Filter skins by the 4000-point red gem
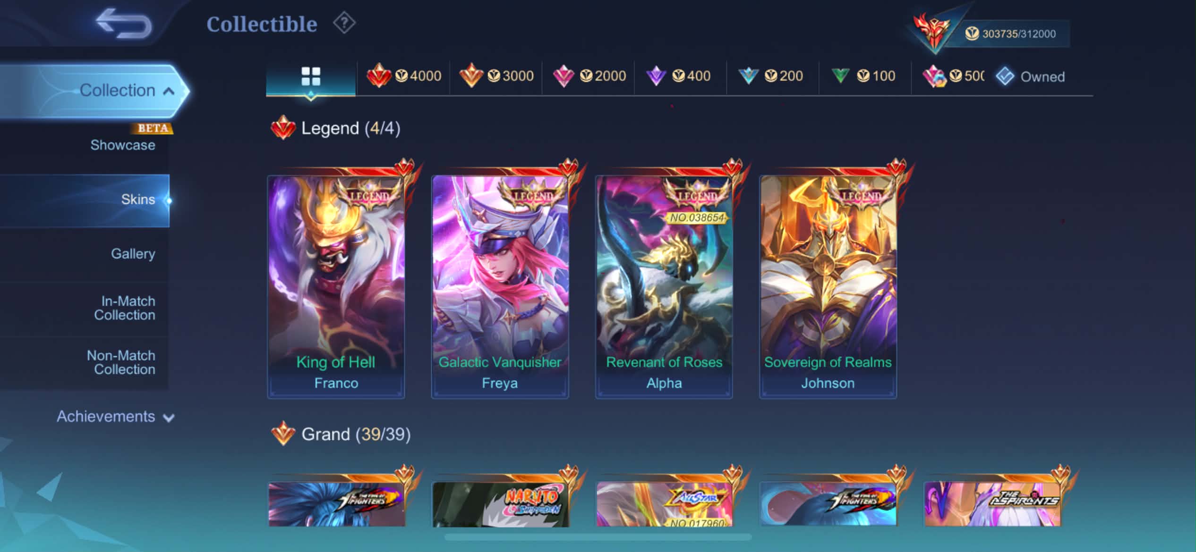 coord(404,76)
